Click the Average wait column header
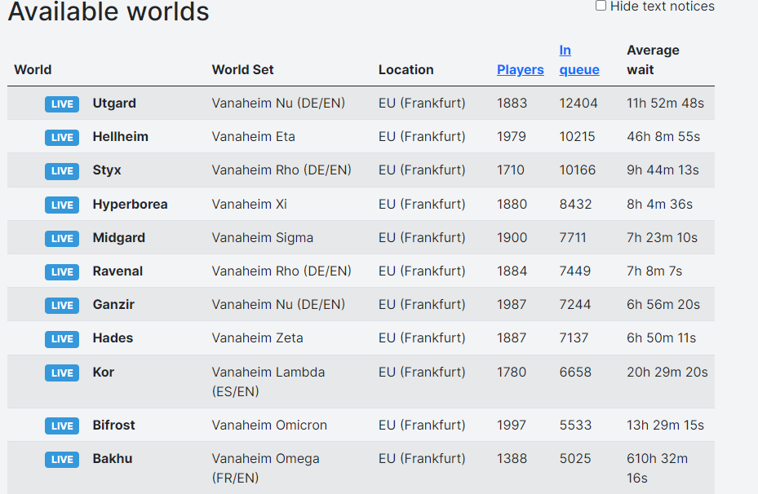 [653, 60]
